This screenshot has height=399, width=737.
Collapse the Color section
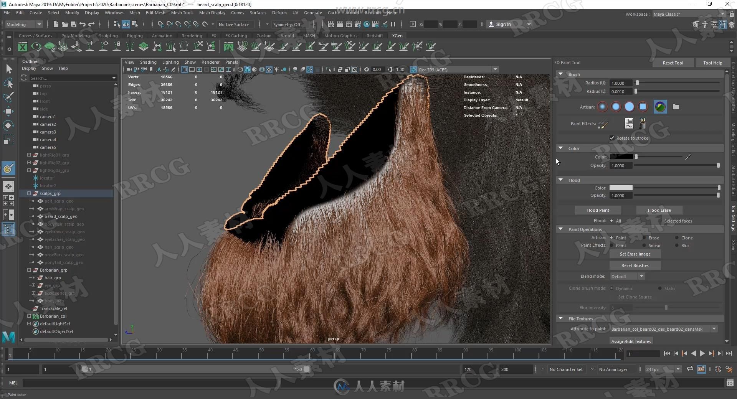pyautogui.click(x=561, y=148)
